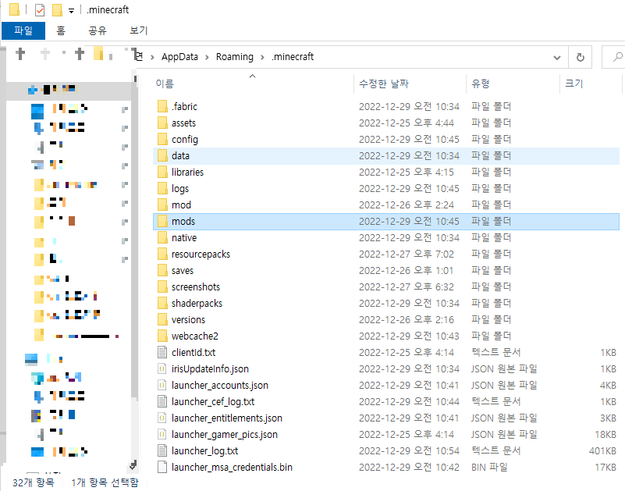Select the file name 'launcher_log.txt'

(x=204, y=450)
